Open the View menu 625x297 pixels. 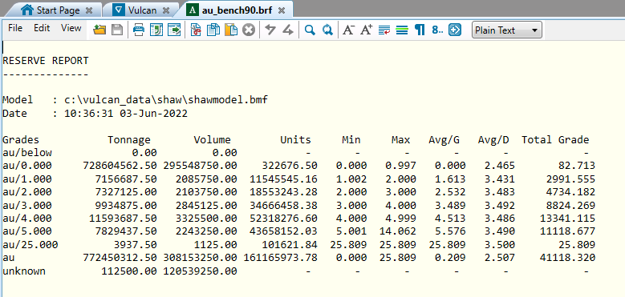point(71,28)
